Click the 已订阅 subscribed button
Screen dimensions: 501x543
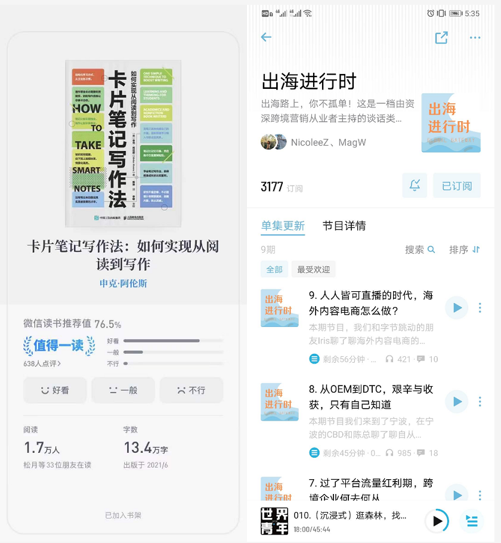pyautogui.click(x=457, y=185)
